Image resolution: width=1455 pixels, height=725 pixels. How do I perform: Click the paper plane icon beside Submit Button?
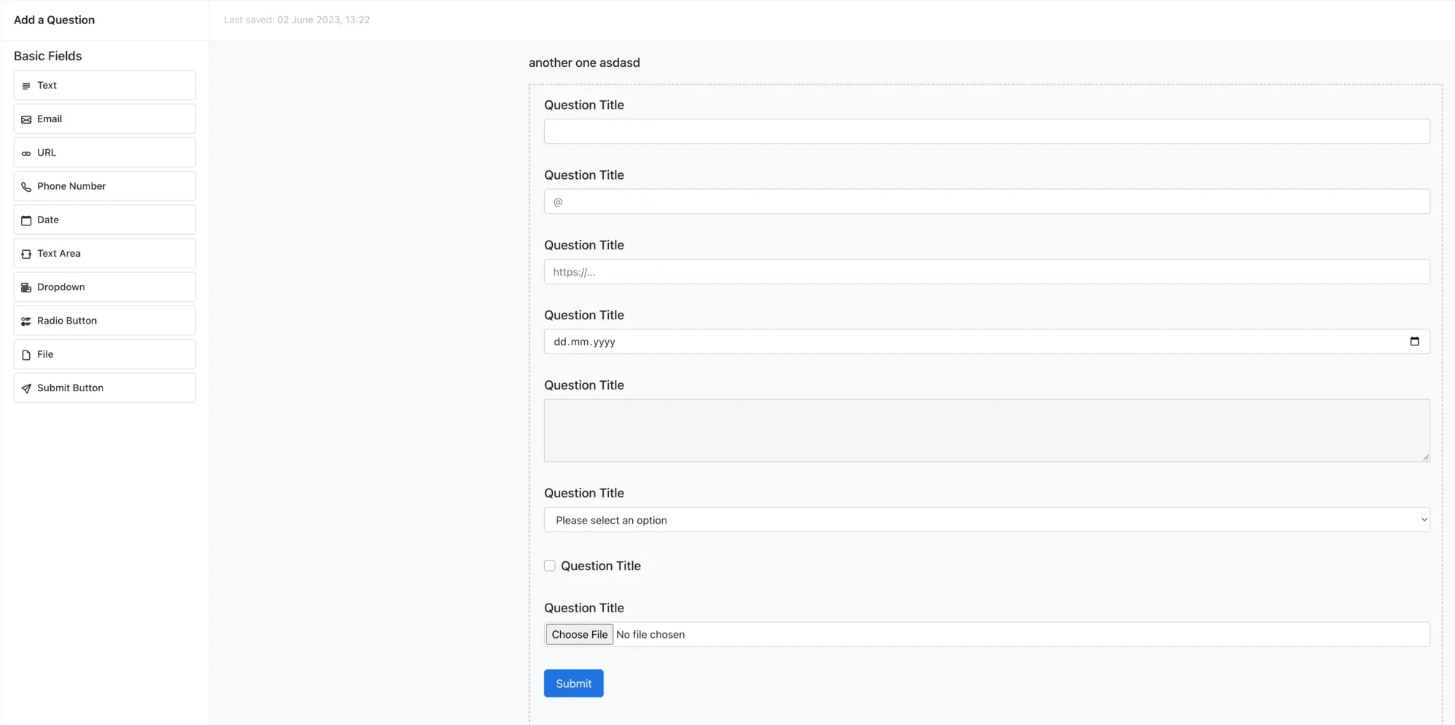(26, 388)
